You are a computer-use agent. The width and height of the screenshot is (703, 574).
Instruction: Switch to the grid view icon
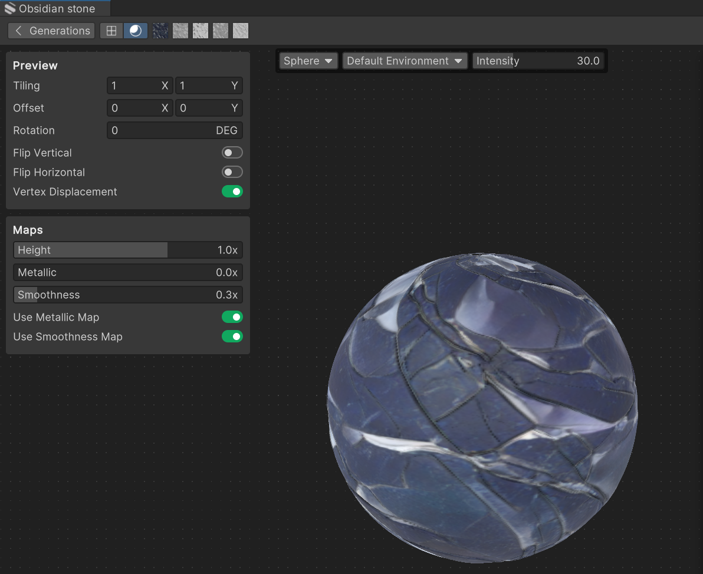coord(111,31)
